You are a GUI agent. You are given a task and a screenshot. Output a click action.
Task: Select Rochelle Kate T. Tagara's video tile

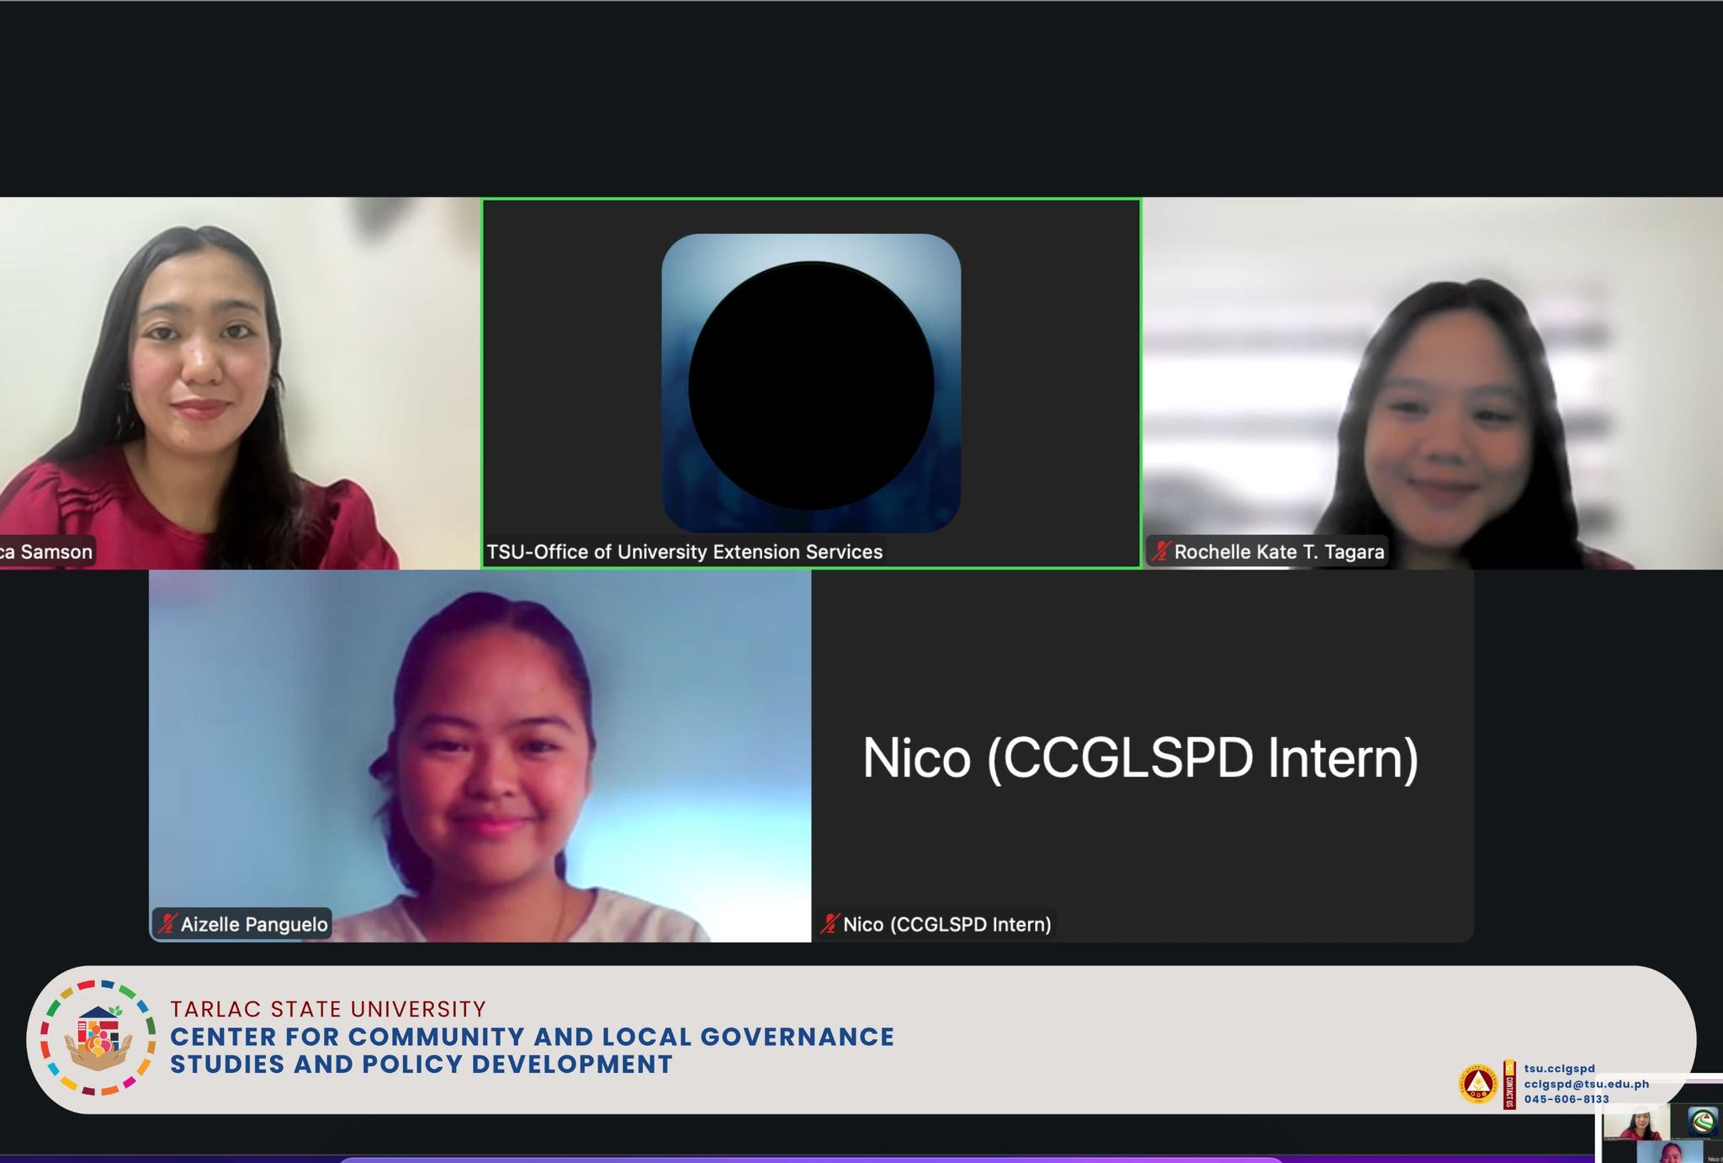(x=1432, y=383)
